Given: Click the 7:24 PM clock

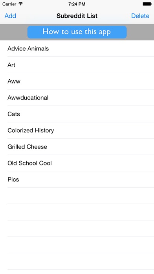Looking at the screenshot, I should point(77,4).
